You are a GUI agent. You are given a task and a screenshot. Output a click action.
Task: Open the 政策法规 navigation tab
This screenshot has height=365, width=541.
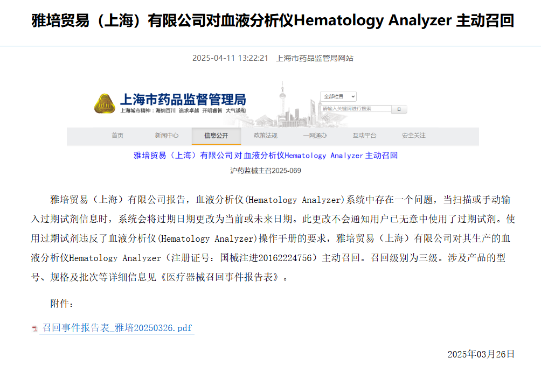click(x=265, y=136)
